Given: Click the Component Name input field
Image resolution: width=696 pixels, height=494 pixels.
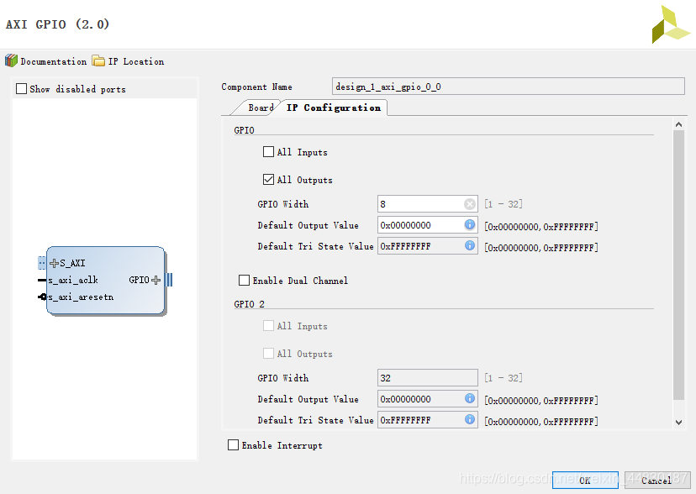Looking at the screenshot, I should coord(509,87).
